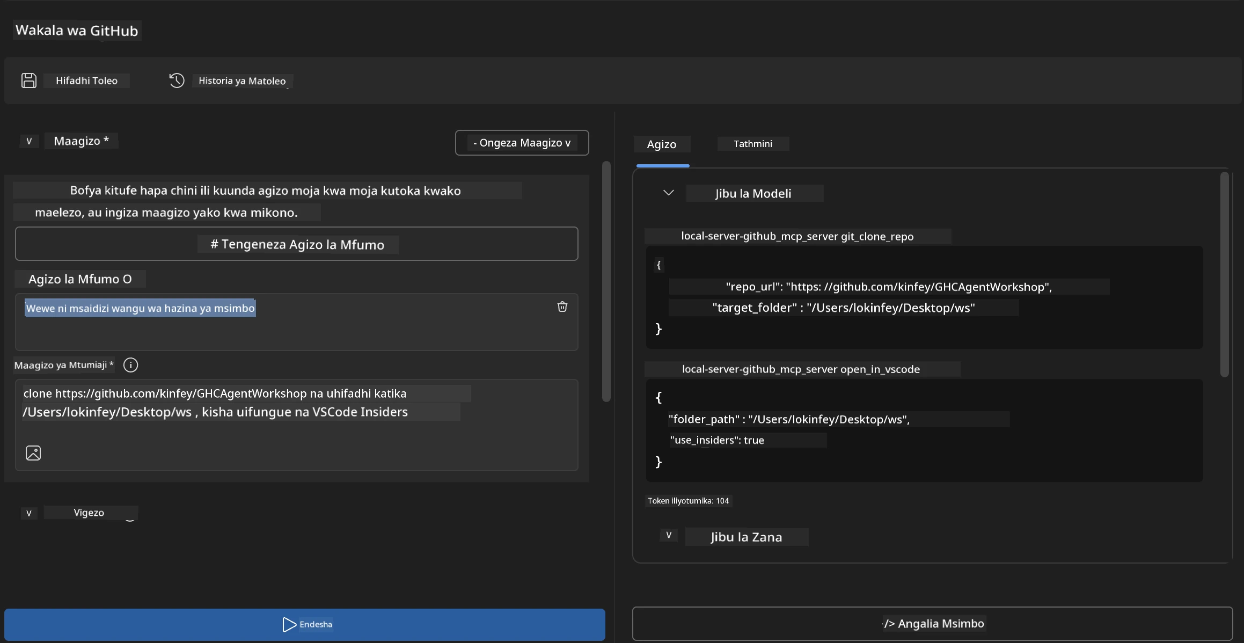Switch to the Tathmini tab

[753, 143]
